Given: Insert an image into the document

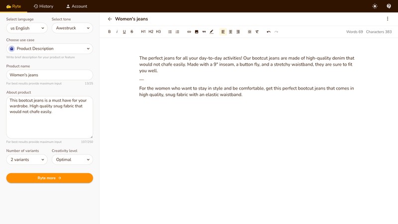Looking at the screenshot, I should coord(197,32).
